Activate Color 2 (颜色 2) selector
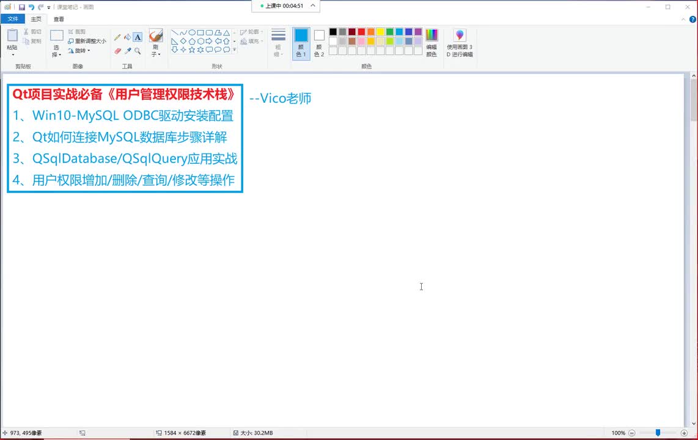The width and height of the screenshot is (698, 440). coord(319,43)
